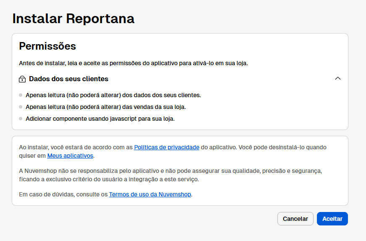Viewport: 366px width, 241px height.
Task: Click the Antes de instalar instruction sentence
Action: point(133,63)
